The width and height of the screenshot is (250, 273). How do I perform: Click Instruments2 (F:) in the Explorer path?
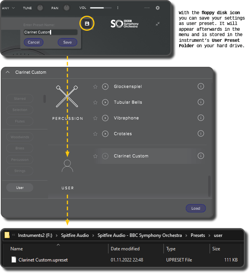click(x=35, y=235)
